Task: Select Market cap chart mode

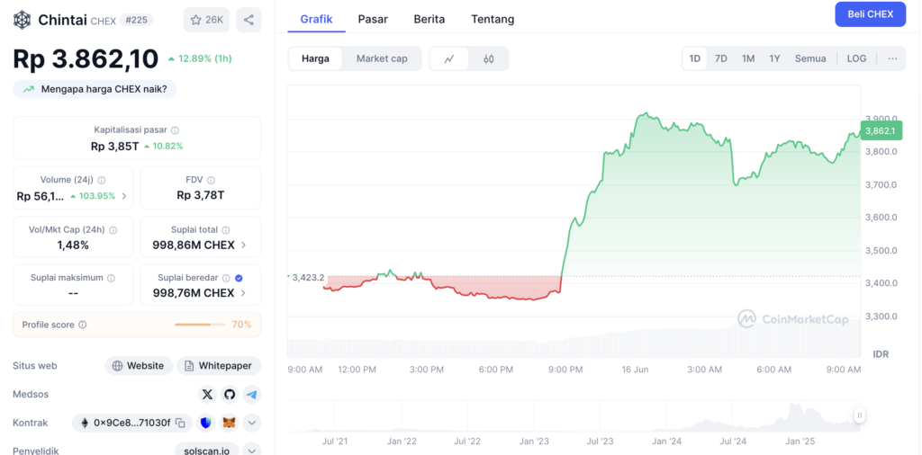Action: (382, 58)
